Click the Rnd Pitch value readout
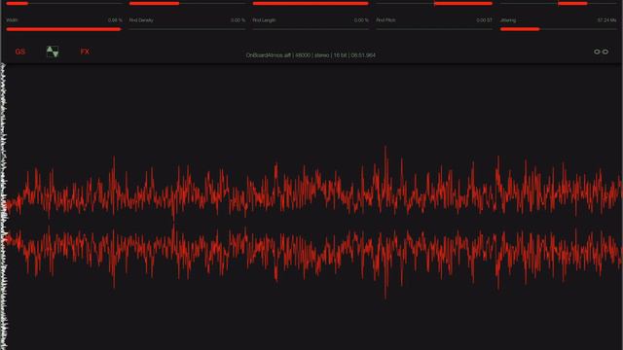 (x=485, y=20)
